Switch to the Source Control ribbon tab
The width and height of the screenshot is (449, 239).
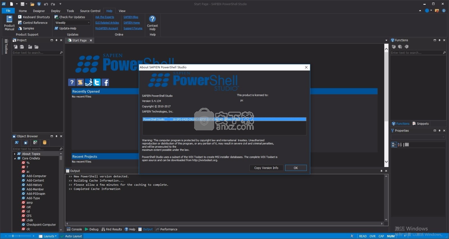[x=90, y=11]
